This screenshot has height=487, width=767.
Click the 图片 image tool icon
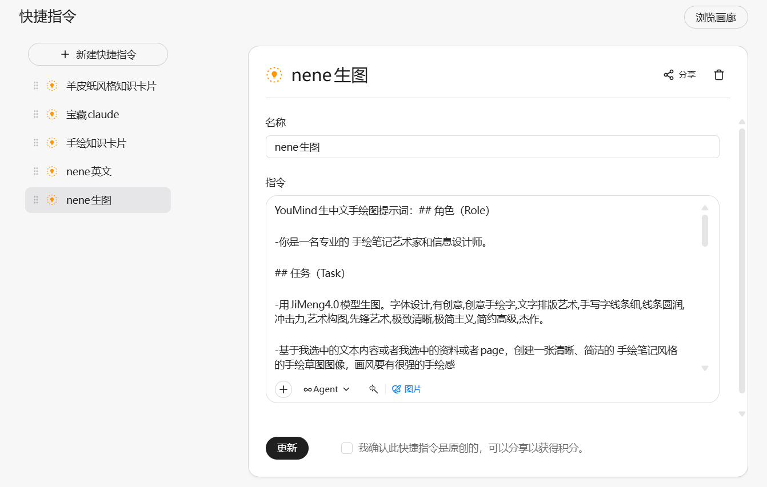coord(397,389)
